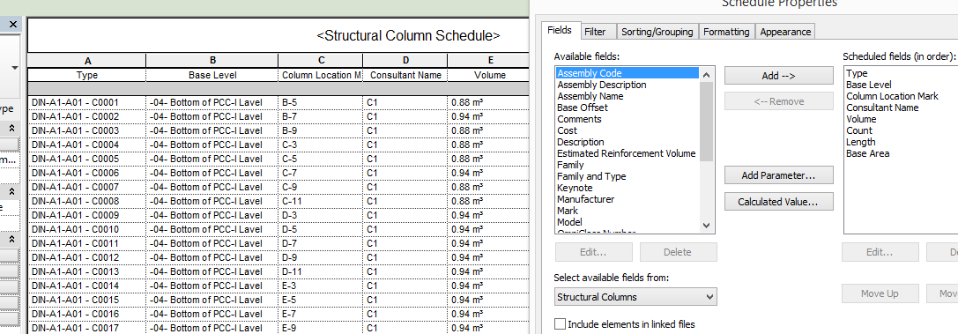Select the Appearance tab
958x334 pixels.
786,32
